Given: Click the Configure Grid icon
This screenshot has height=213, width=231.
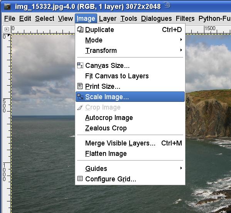Looking at the screenshot, I should 80,179.
